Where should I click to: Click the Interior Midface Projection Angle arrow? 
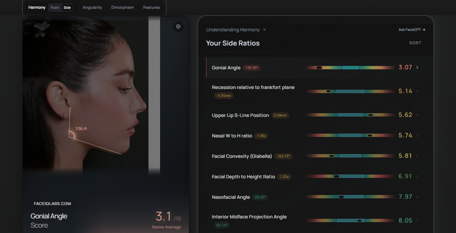coord(417,220)
